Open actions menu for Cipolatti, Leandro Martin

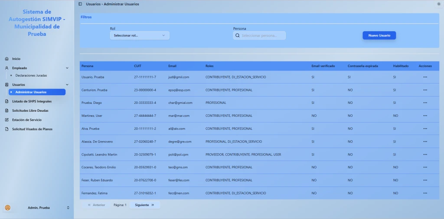425,155
